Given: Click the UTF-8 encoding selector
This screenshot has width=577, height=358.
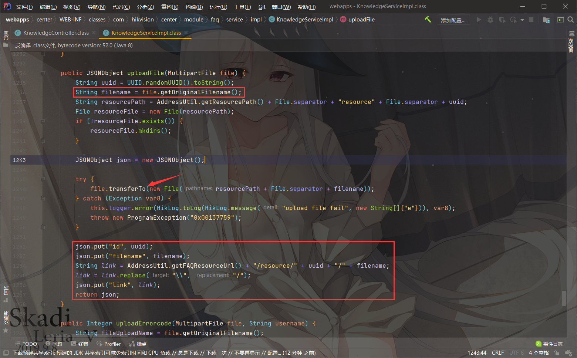Looking at the screenshot, I should coord(516,353).
